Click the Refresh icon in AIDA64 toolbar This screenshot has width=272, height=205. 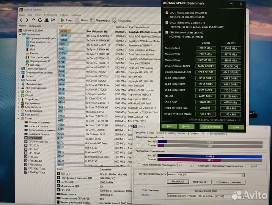[40, 20]
